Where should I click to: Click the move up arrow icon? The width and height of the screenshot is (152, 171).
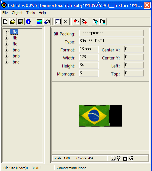point(95,22)
